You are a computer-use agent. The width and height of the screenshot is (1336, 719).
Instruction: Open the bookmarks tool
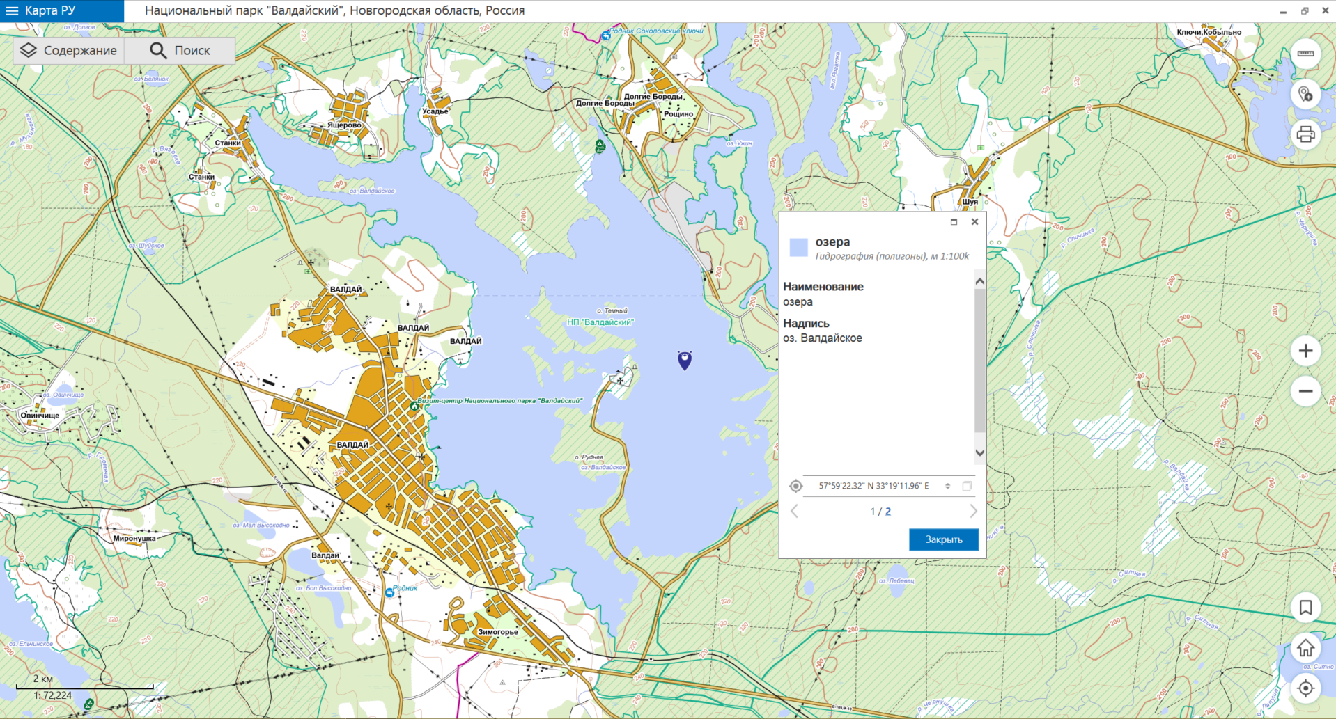tap(1306, 608)
